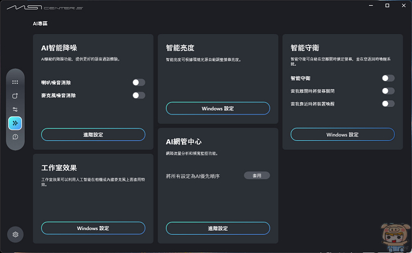
Task: Open the sliders adjustment page in sidebar
Action: coord(15,109)
